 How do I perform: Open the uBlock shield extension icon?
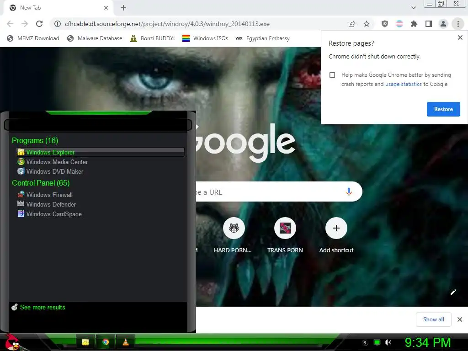385,24
